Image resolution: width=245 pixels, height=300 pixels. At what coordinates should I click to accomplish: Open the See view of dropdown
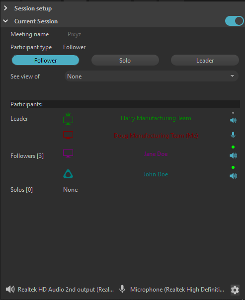tap(152, 76)
